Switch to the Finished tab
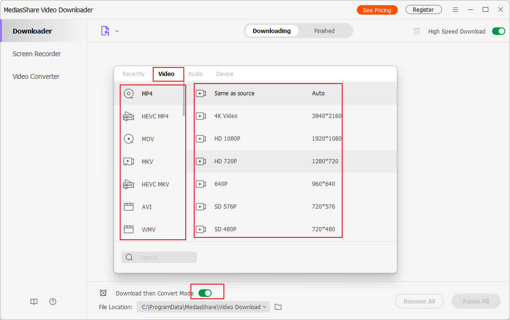Viewport: 510px width, 320px height. (x=324, y=31)
